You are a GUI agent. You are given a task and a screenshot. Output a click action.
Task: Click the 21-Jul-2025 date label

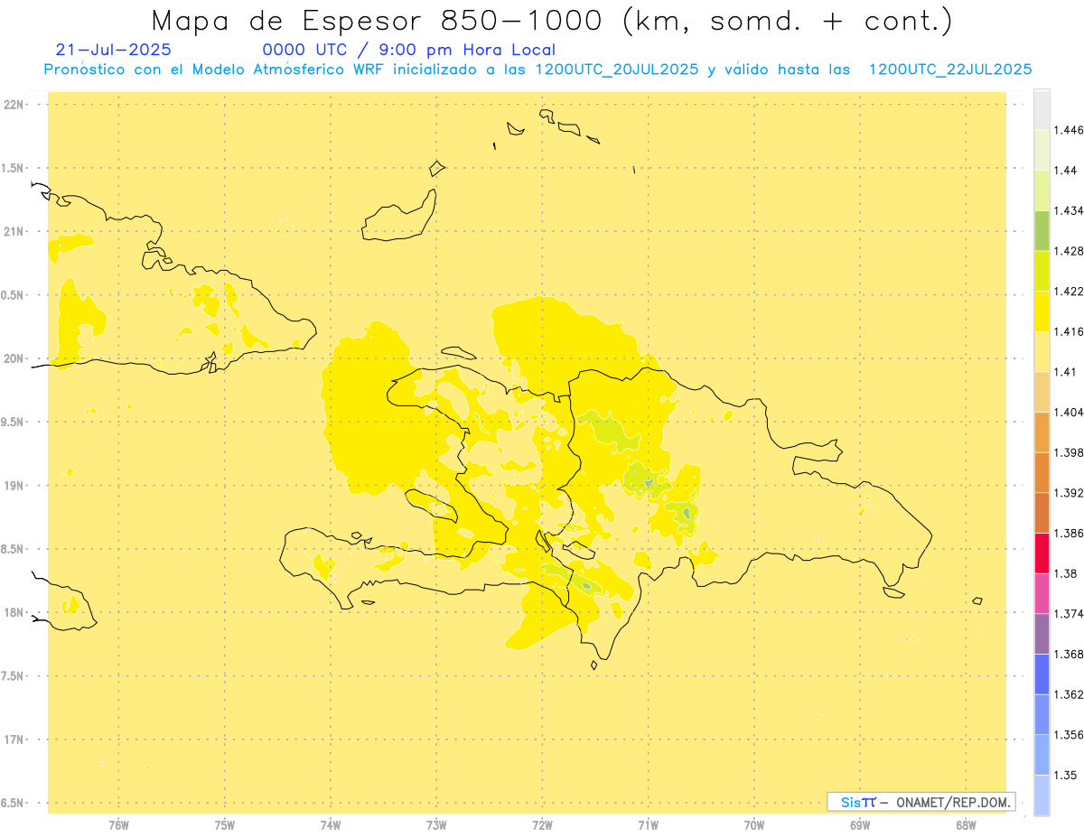click(x=113, y=50)
